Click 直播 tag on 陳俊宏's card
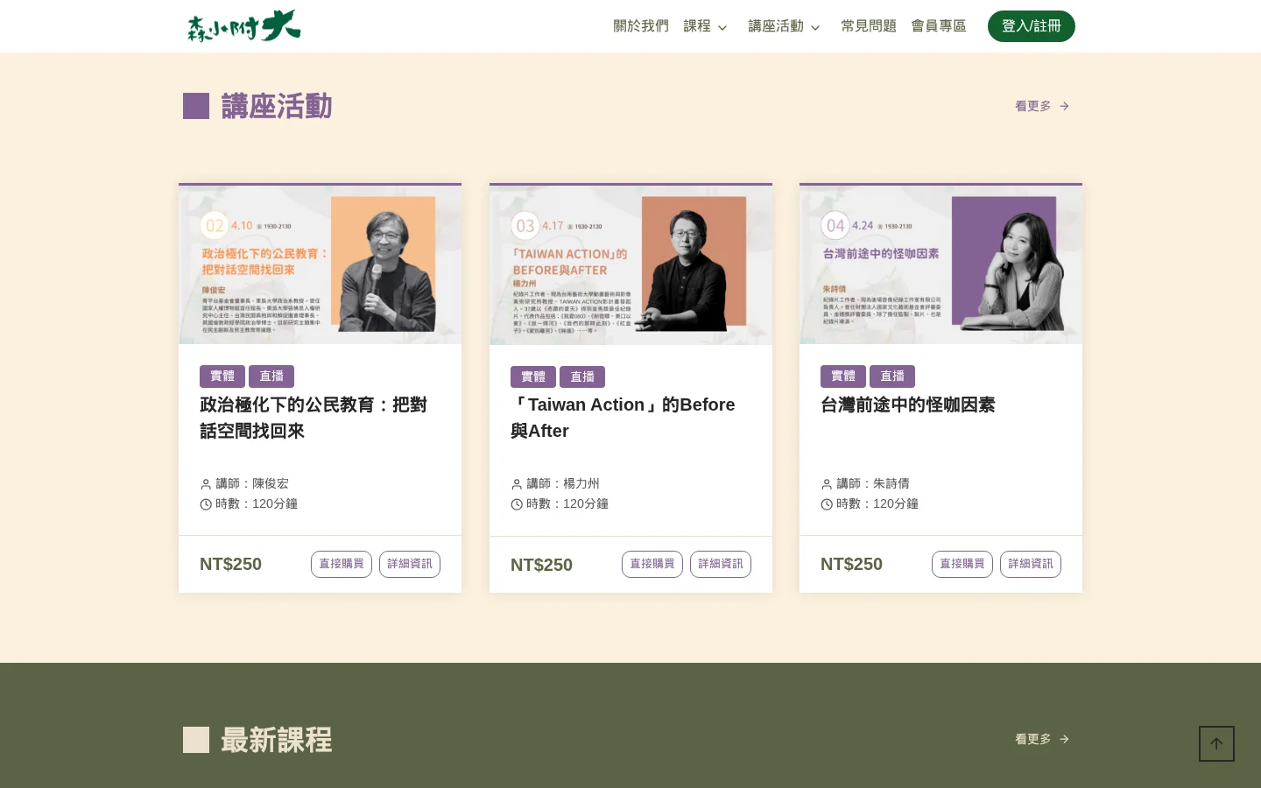1261x788 pixels. pos(271,376)
